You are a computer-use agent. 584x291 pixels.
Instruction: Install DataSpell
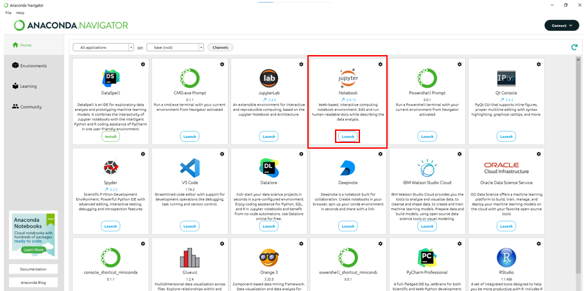pyautogui.click(x=110, y=137)
